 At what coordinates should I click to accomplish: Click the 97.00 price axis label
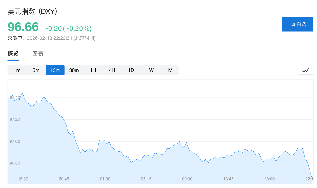click(x=15, y=142)
